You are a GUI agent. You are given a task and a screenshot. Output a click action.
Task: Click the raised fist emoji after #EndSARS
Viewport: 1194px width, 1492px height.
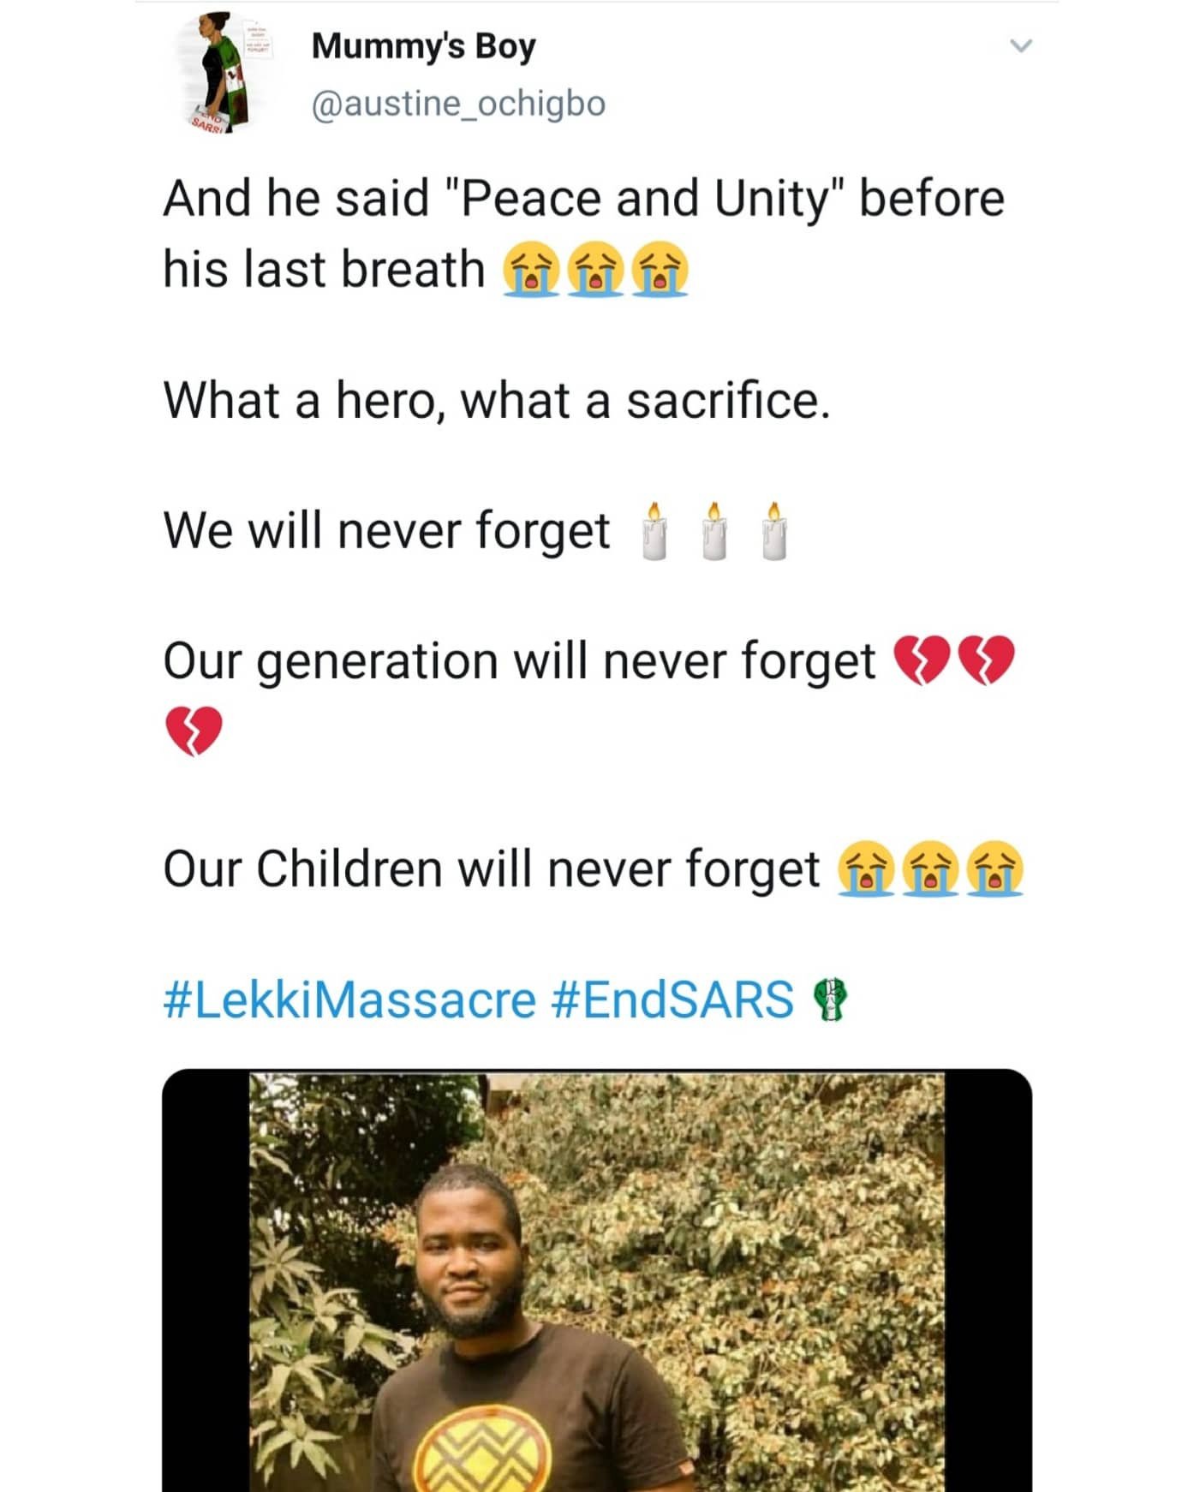tap(829, 1000)
